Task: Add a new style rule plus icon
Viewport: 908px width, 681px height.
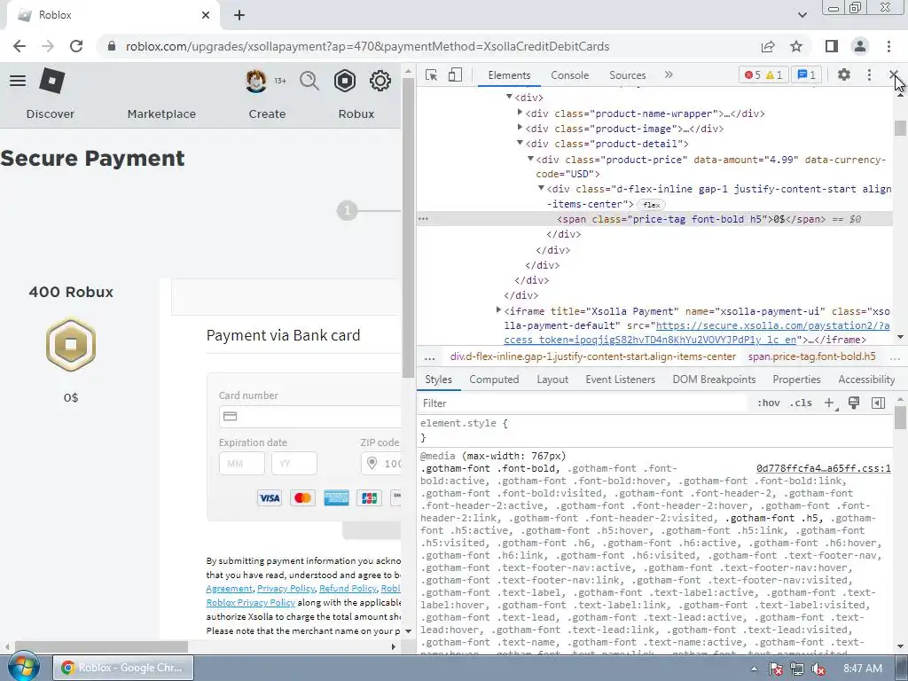Action: pos(829,403)
